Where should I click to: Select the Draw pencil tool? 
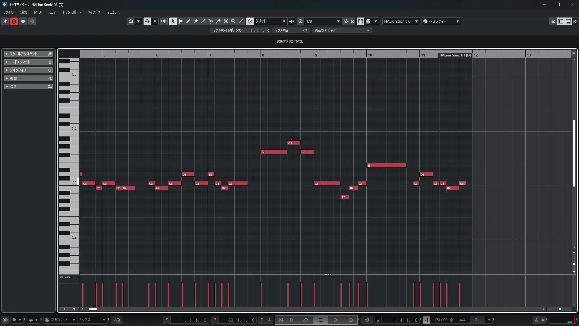188,21
